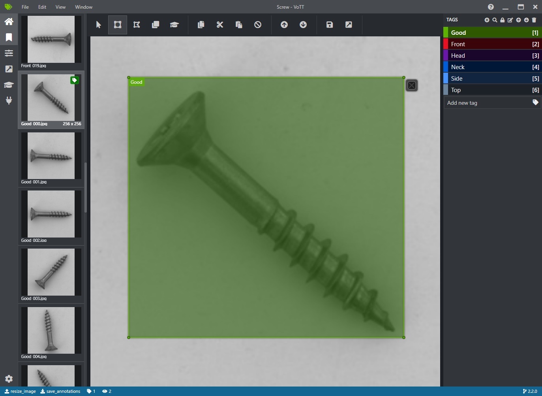Image resolution: width=542 pixels, height=396 pixels.
Task: Select the Copy Rectangle tool
Action: click(x=156, y=25)
